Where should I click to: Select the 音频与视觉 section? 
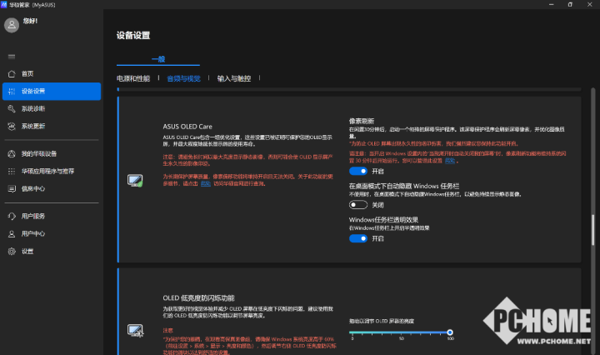183,78
